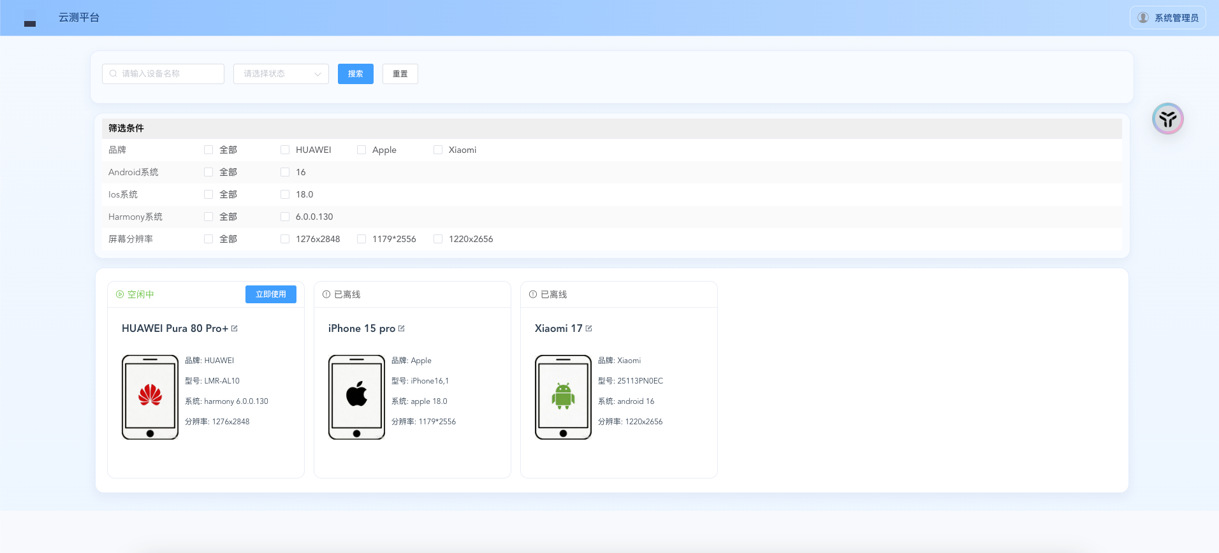
Task: Click the 云测平台 title
Action: (79, 18)
